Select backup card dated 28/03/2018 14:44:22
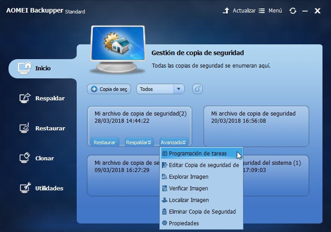Screen dimensions: 331x232 (140, 126)
